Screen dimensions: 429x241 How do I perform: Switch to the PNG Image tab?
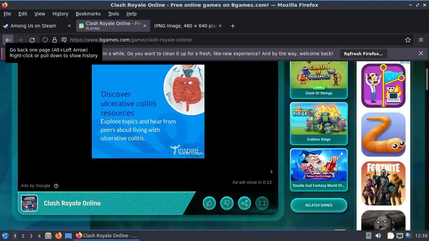(x=188, y=26)
